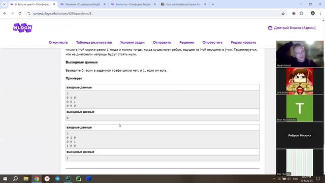Click the Оповестить navigation item

(212, 42)
